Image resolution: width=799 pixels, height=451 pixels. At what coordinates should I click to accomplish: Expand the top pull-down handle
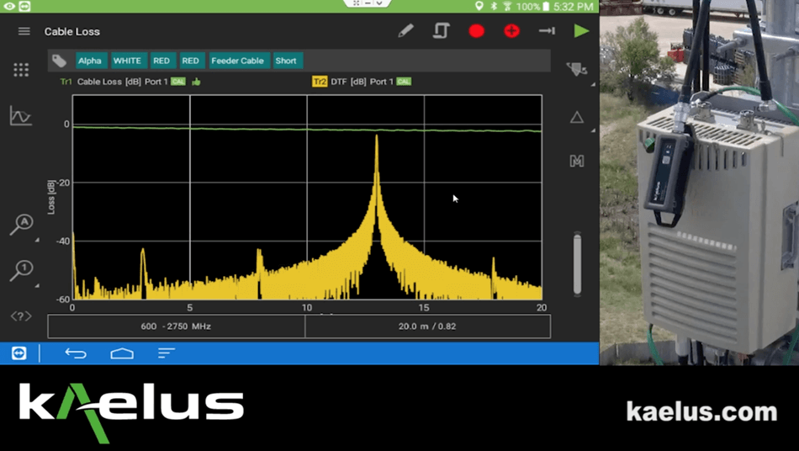click(367, 3)
